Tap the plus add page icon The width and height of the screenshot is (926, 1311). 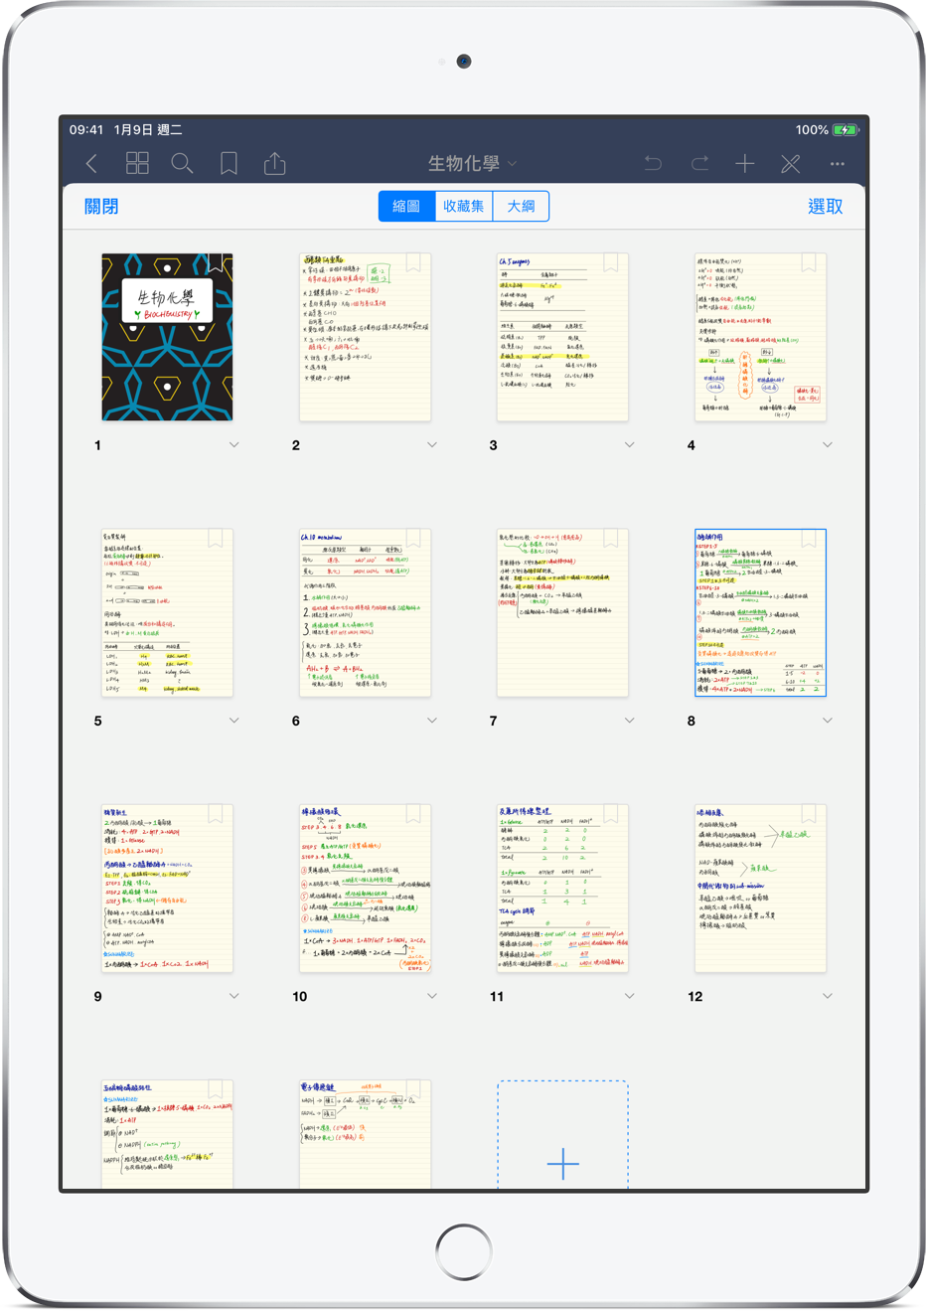[x=745, y=163]
